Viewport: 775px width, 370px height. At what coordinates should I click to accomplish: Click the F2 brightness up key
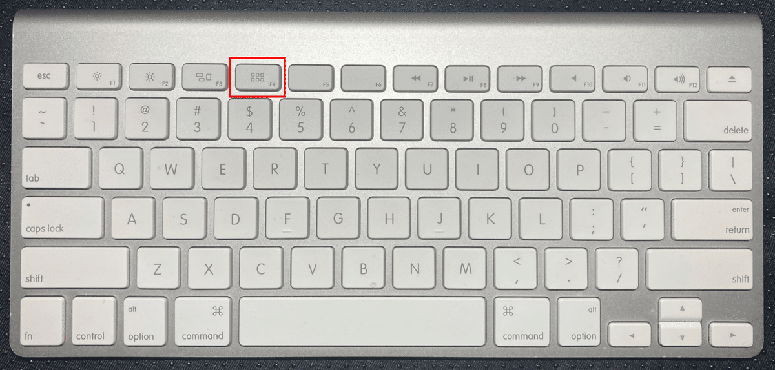coord(152,78)
